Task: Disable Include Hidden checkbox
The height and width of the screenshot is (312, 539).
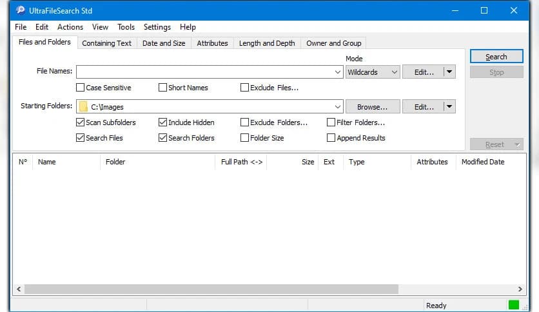Action: (162, 122)
